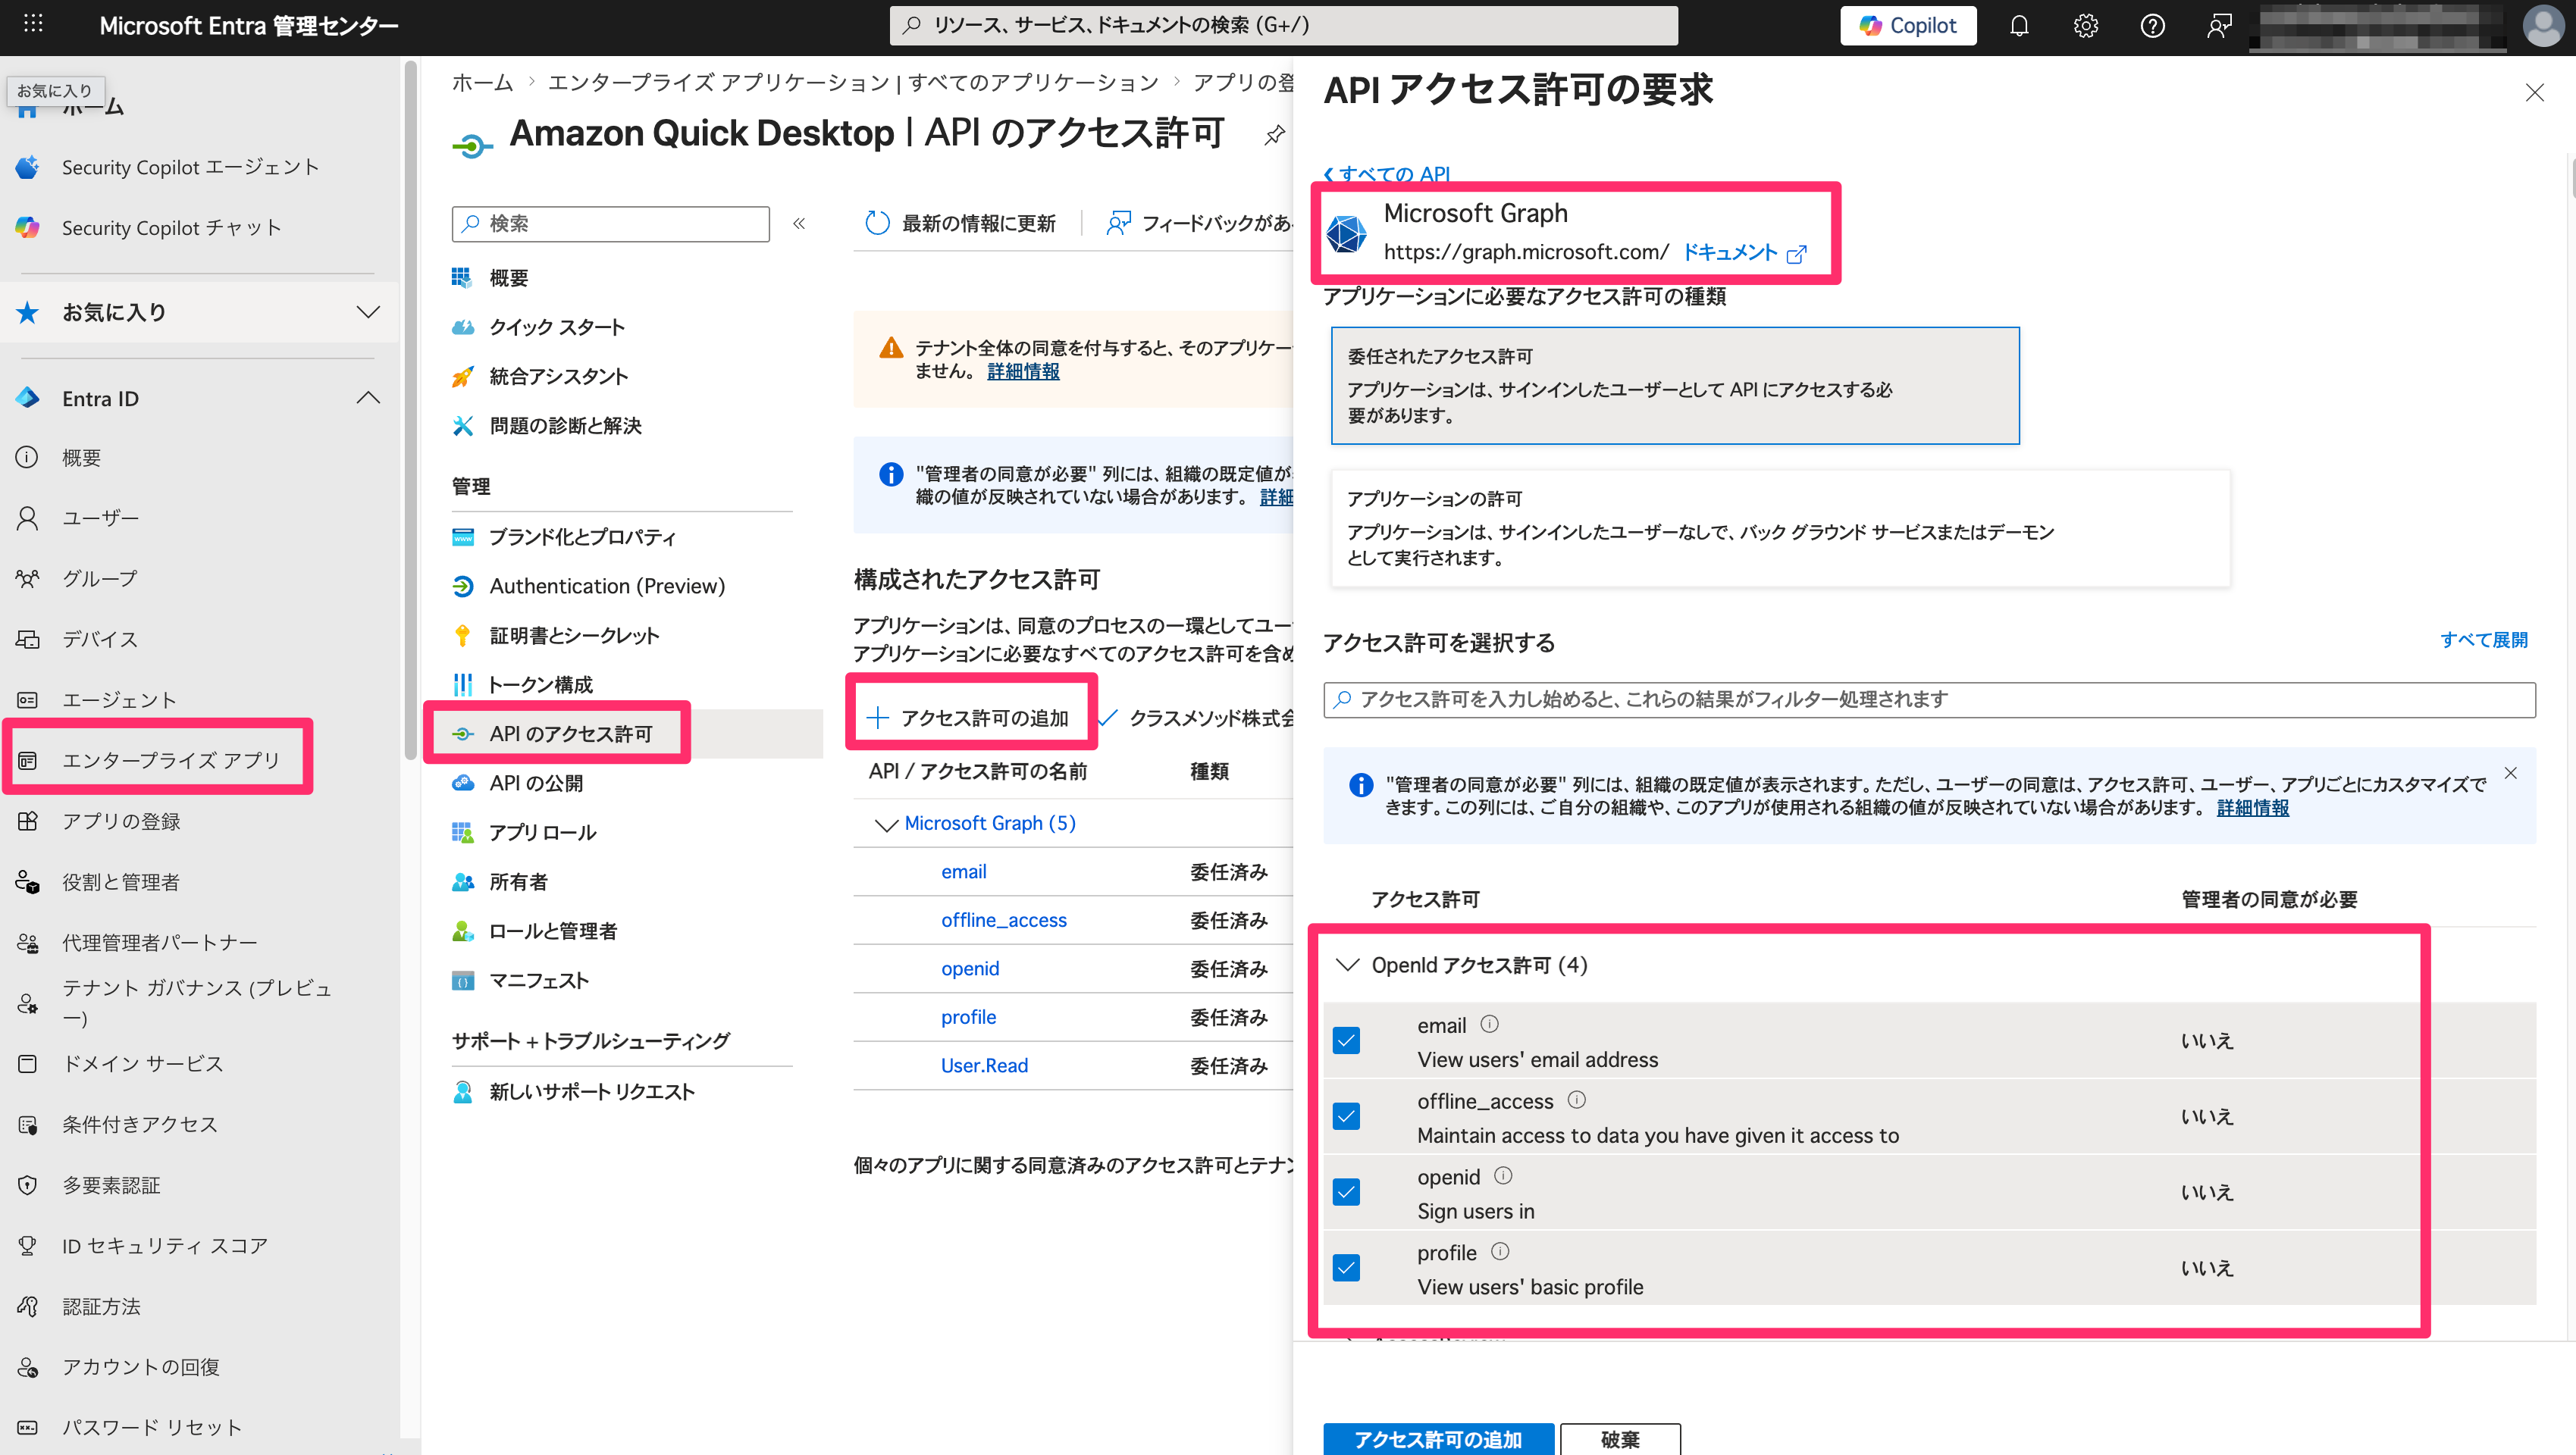Screen dimensions: 2576x1455
Task: Open the Microsoft Graph ドキュメント link
Action: pos(1743,253)
